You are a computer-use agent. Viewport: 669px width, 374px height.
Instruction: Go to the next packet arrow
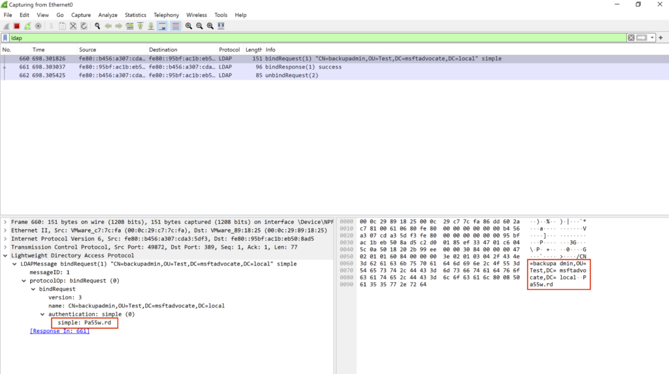(119, 26)
